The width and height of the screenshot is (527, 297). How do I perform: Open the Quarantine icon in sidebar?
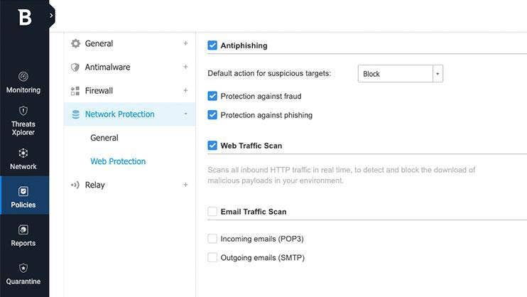(x=23, y=268)
